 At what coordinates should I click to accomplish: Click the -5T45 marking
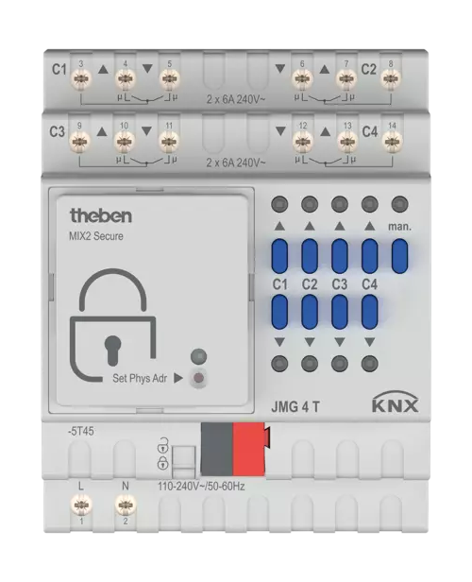click(x=80, y=431)
